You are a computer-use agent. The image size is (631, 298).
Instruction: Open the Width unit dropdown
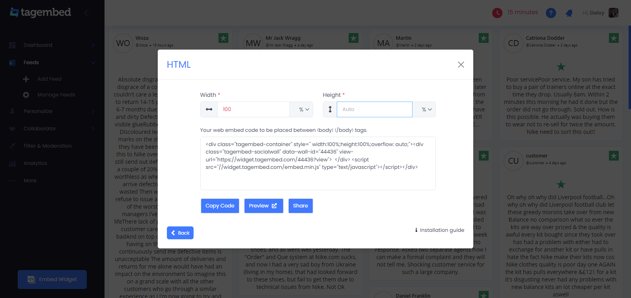click(x=302, y=109)
